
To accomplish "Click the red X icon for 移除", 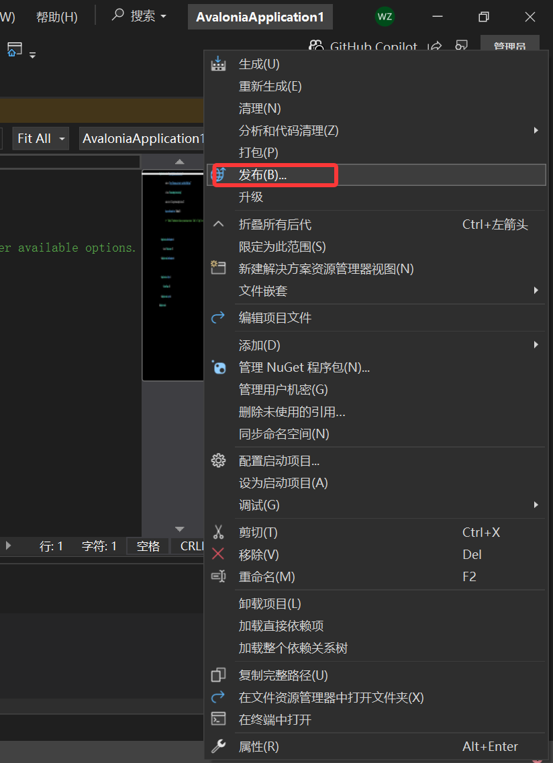I will coord(218,554).
